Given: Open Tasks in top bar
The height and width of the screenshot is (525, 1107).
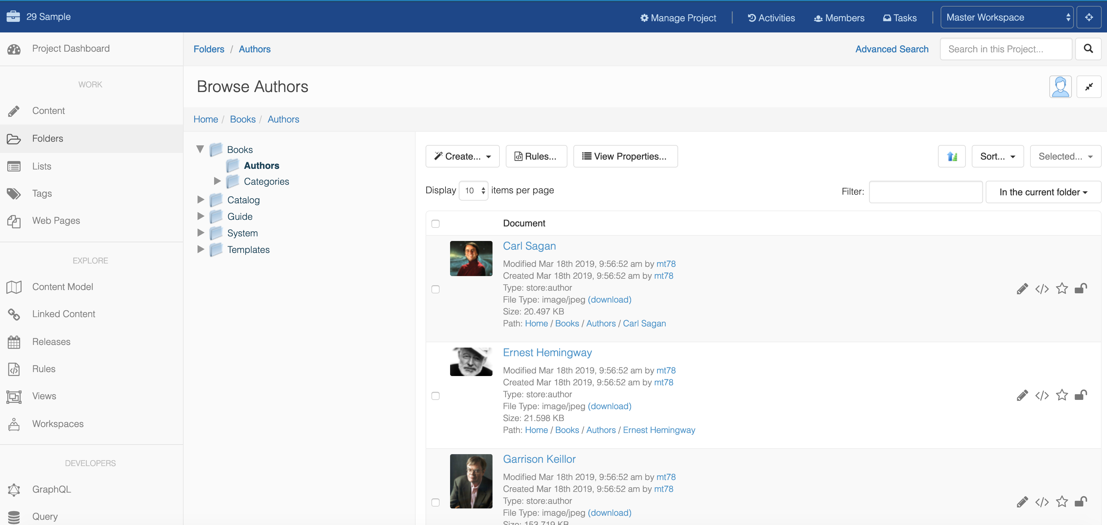Looking at the screenshot, I should point(900,18).
